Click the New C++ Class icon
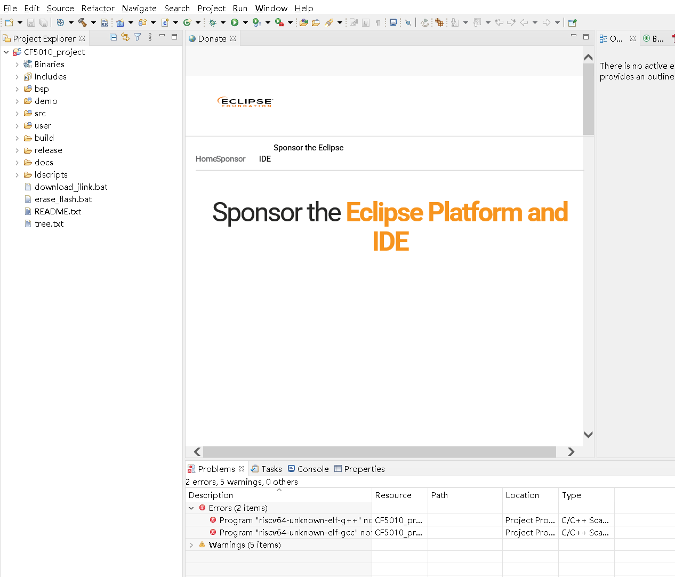 (x=187, y=22)
